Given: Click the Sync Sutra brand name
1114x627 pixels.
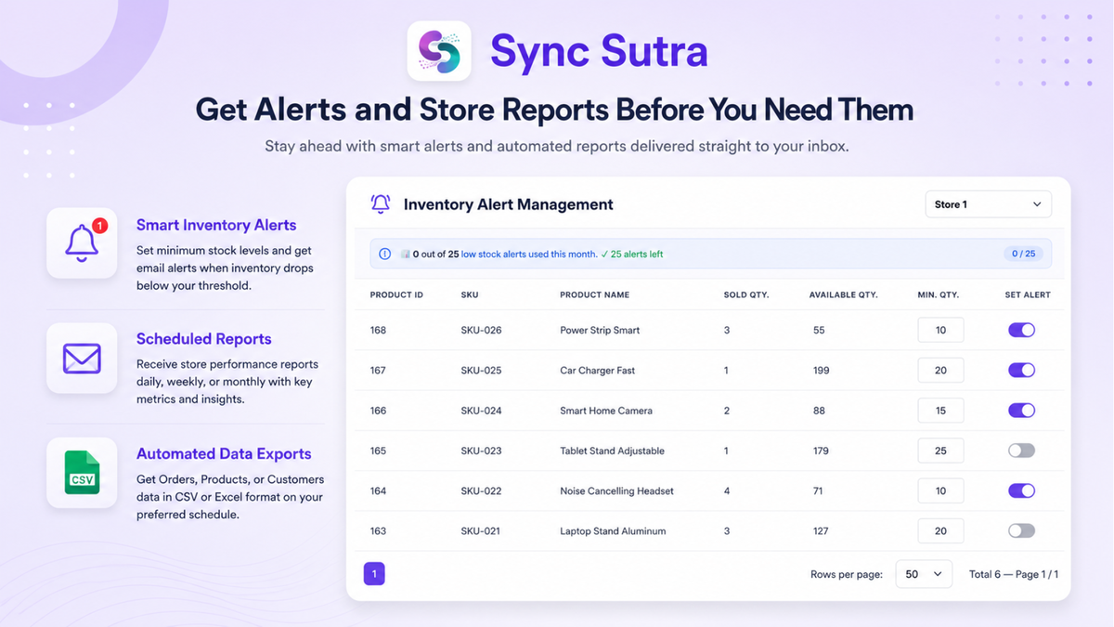Looking at the screenshot, I should click(599, 51).
